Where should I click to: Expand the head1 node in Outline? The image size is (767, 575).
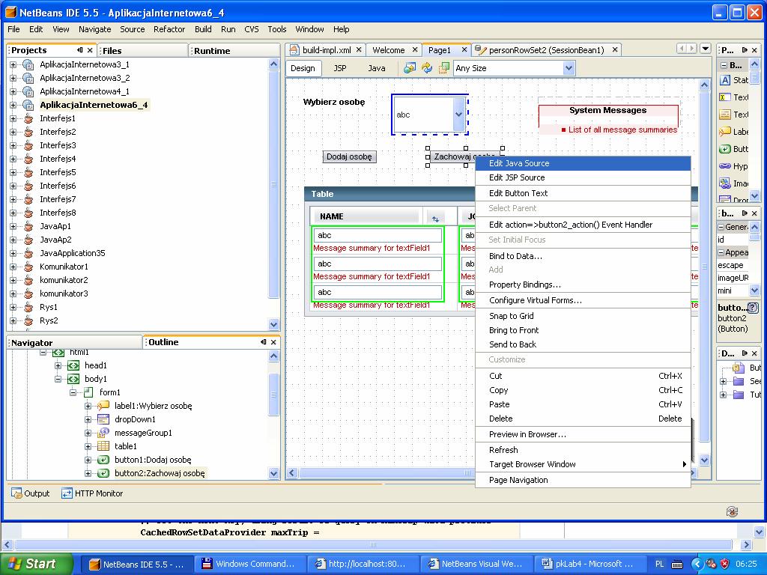click(58, 365)
